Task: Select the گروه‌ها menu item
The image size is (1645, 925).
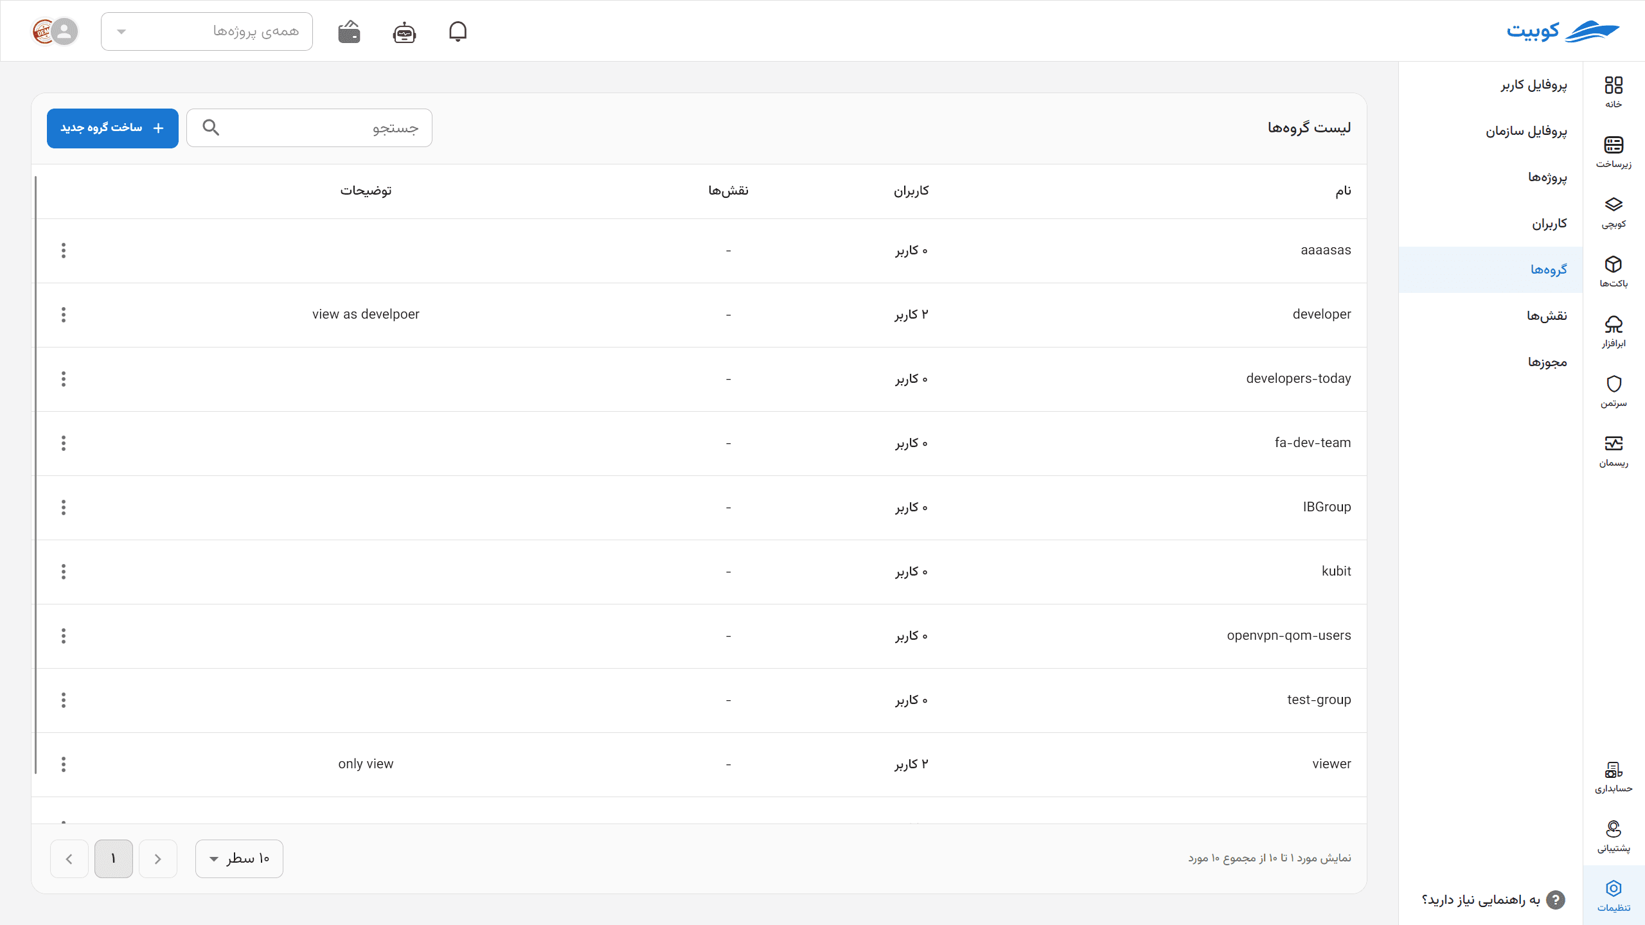Action: click(1491, 270)
